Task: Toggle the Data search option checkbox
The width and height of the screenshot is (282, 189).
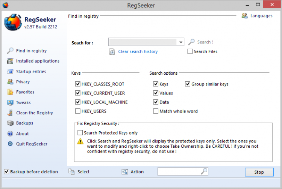Action: pos(156,102)
